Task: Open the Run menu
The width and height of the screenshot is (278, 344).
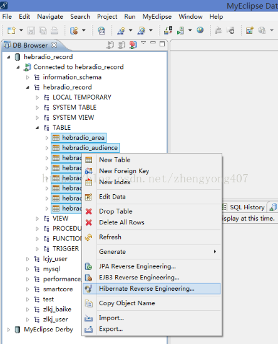Action: pyautogui.click(x=130, y=17)
